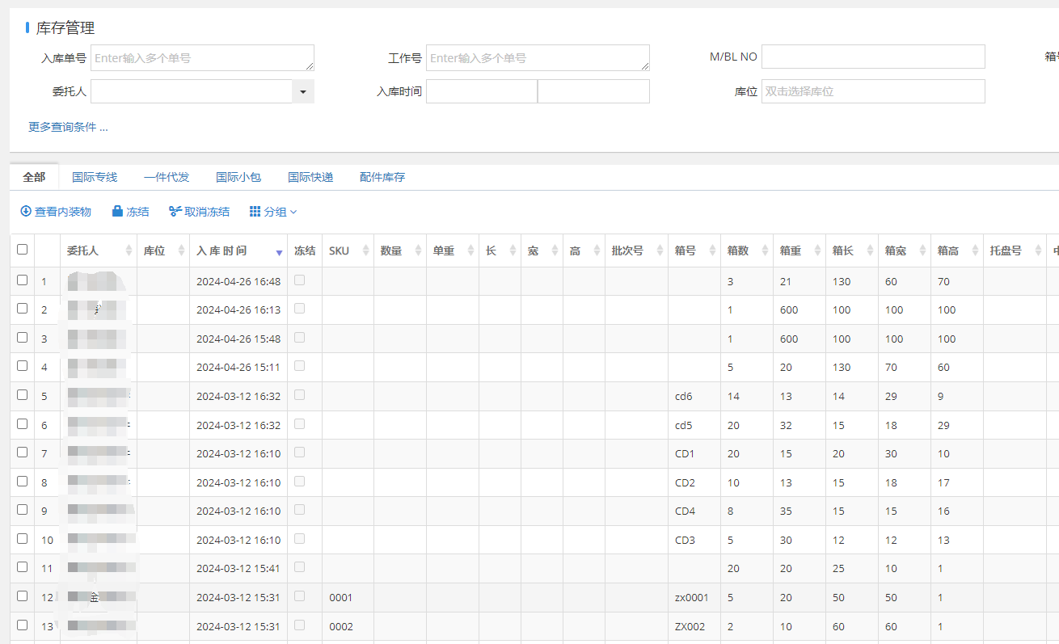Image resolution: width=1059 pixels, height=644 pixels.
Task: Click the 取消冻结 unfreeze icon
Action: coord(175,212)
